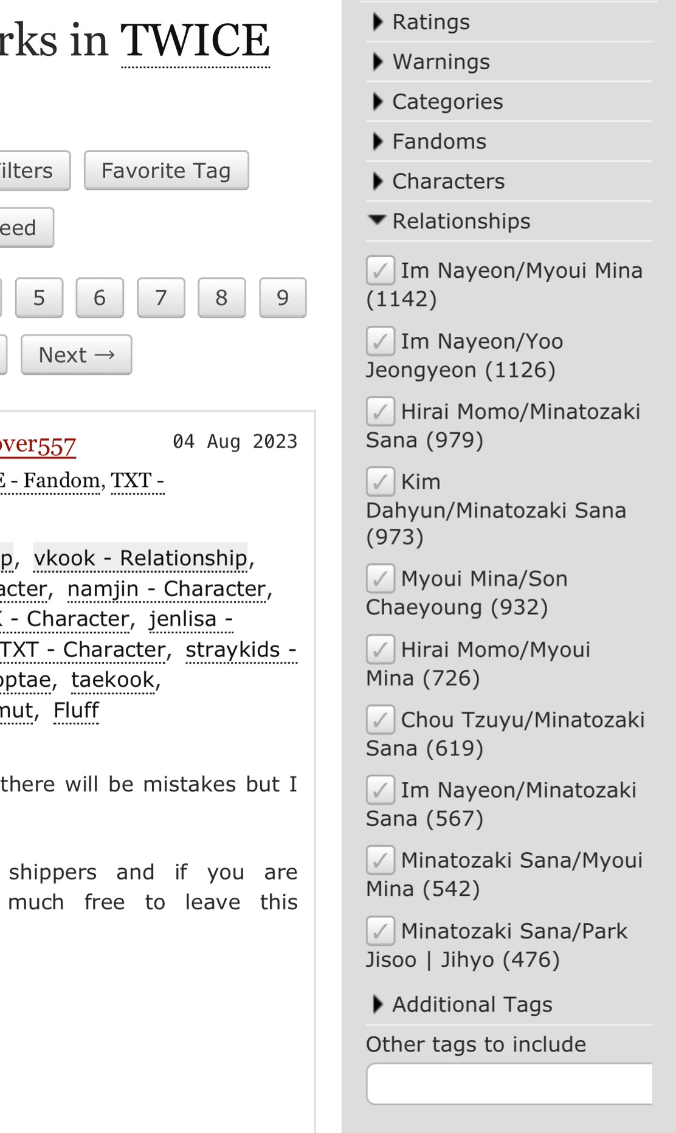This screenshot has width=676, height=1133.
Task: Collapse the Relationships filter section
Action: tap(460, 221)
